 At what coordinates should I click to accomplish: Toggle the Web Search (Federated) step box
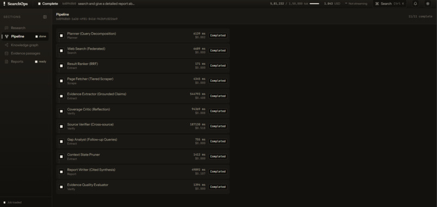[x=61, y=51]
